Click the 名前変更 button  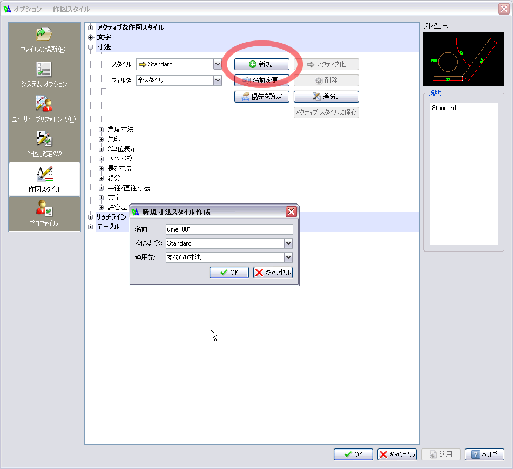262,80
